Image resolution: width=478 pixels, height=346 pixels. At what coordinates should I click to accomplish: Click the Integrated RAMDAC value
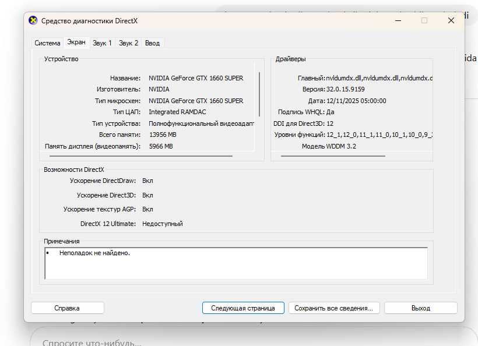[177, 112]
